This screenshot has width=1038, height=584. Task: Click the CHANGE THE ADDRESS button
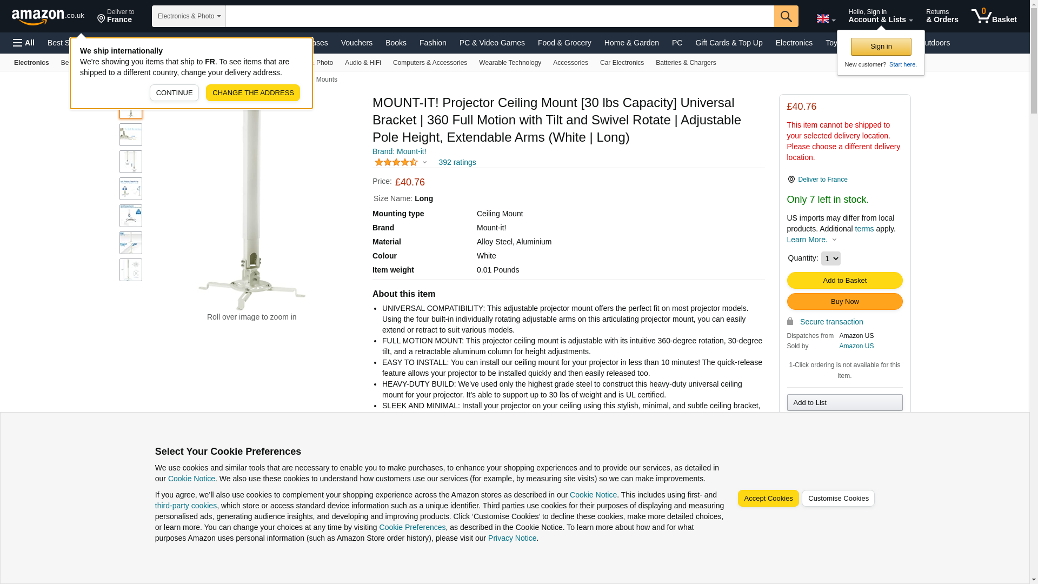click(252, 93)
